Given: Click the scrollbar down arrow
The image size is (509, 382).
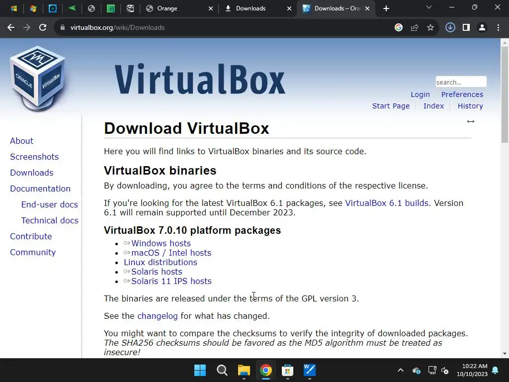Looking at the screenshot, I should (x=505, y=354).
